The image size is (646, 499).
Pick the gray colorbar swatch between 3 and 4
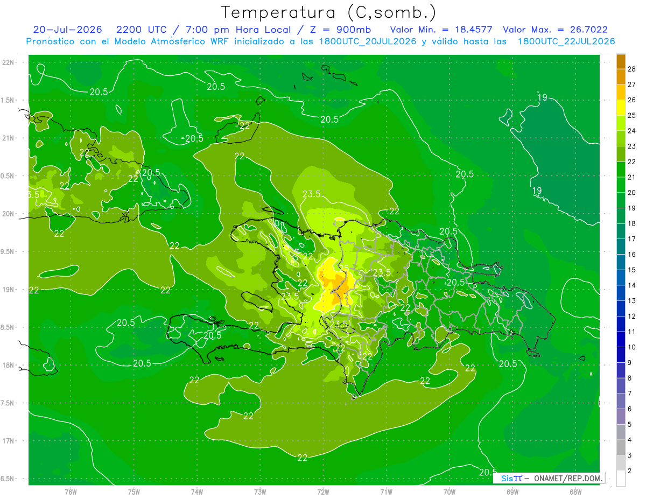coord(621,448)
